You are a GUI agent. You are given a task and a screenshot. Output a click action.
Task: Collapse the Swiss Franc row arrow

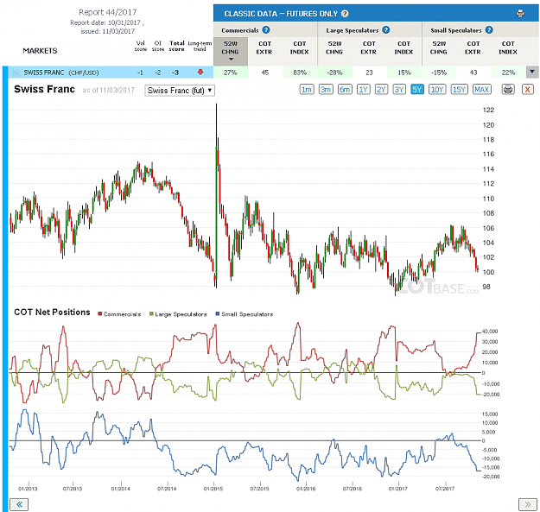[x=532, y=72]
